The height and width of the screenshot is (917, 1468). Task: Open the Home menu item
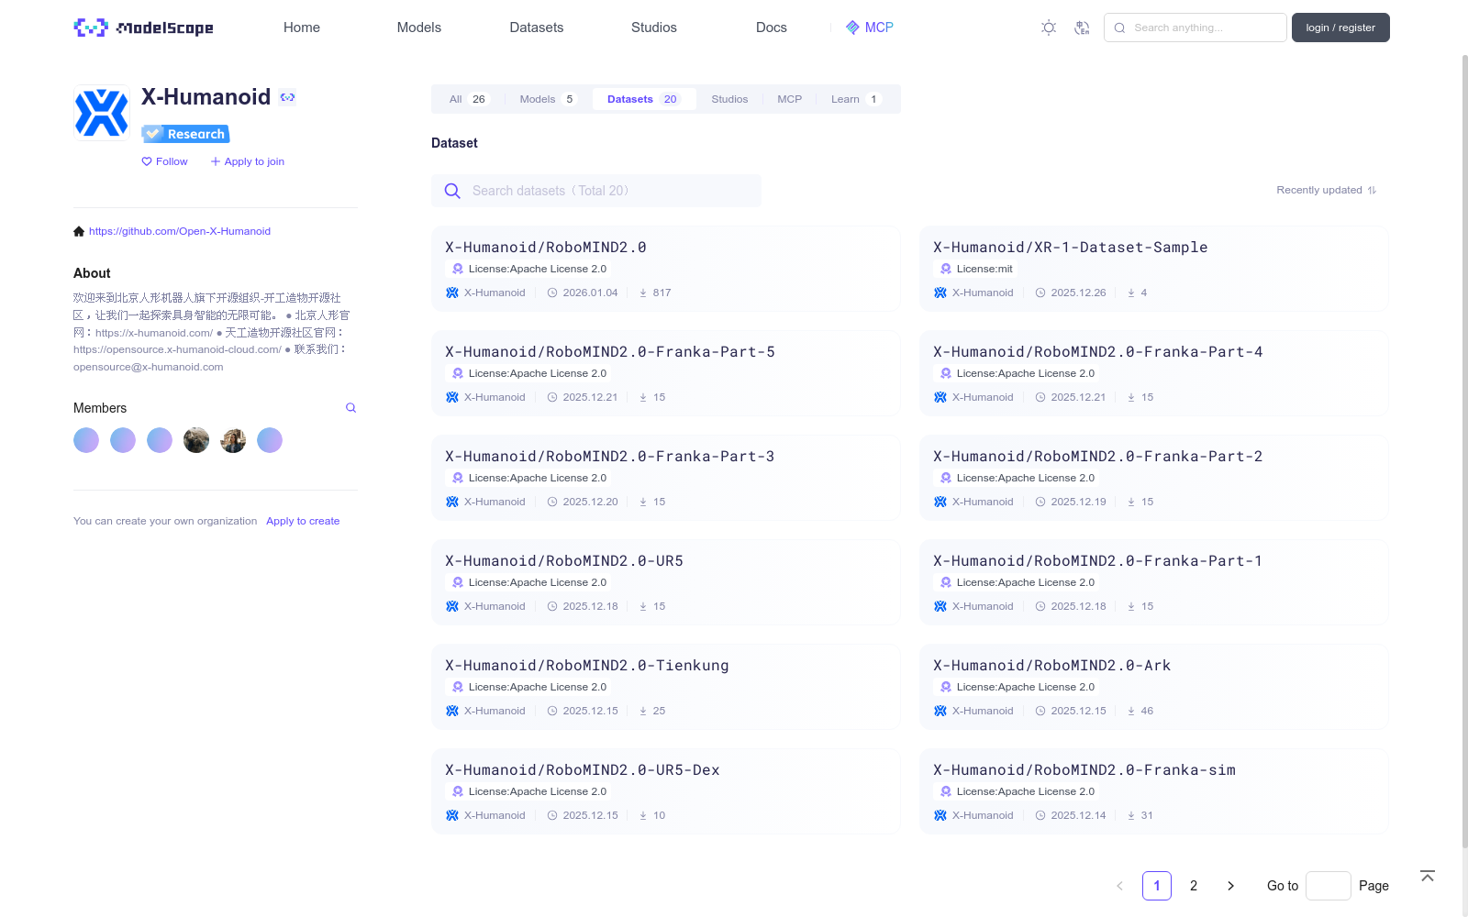(x=302, y=28)
